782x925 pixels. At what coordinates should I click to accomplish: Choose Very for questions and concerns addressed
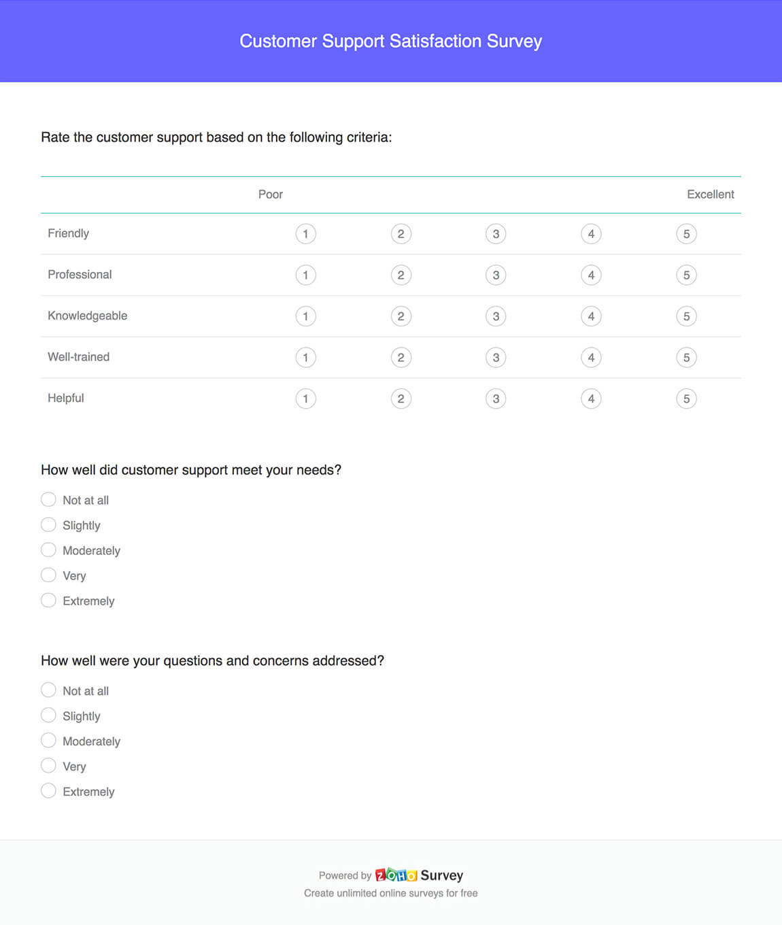point(48,765)
